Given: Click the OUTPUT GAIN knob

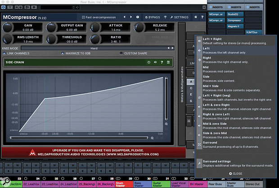Looking at the screenshot, I should (x=51, y=27).
